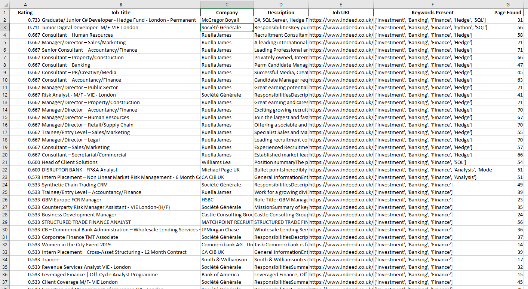Click Page Found value 15
The image size is (528, 289).
(x=508, y=274)
